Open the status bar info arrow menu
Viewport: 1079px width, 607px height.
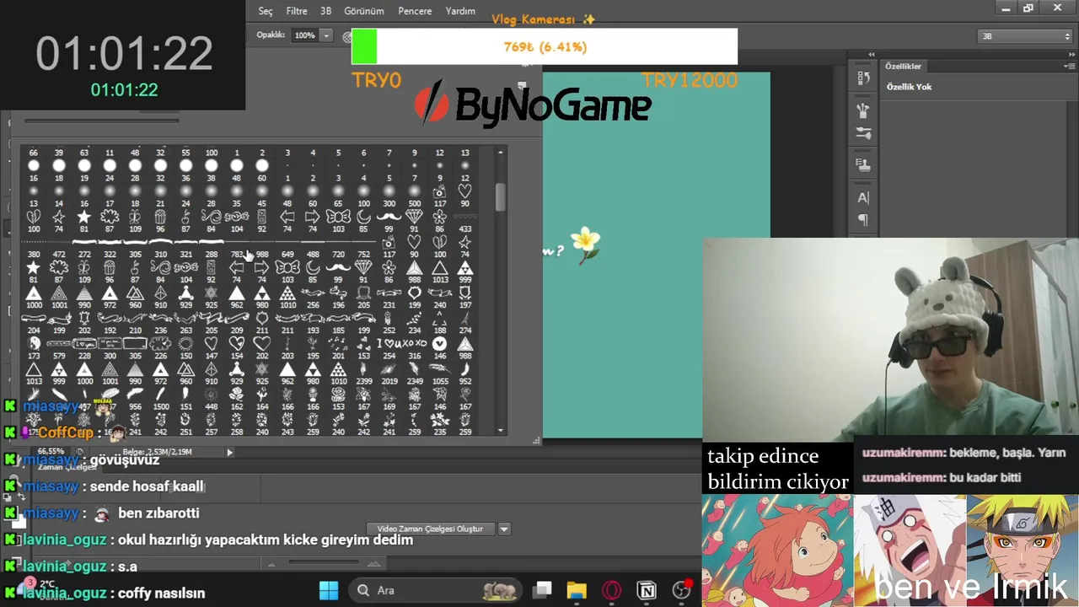229,452
